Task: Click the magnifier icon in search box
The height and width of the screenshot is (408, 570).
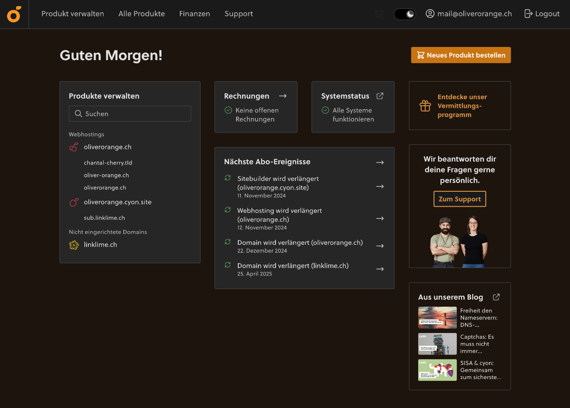Action: [x=79, y=114]
